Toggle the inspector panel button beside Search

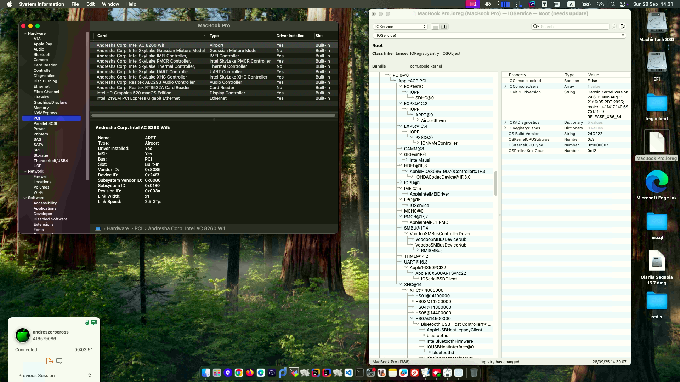click(x=623, y=27)
